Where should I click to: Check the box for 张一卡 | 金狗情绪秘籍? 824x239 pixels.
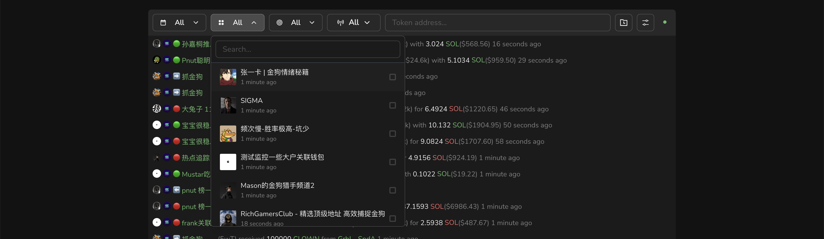(x=392, y=77)
